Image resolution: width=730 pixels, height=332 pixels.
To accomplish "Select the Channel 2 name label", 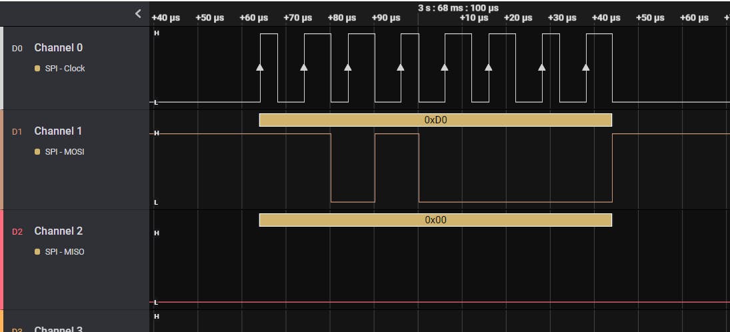I will [x=59, y=231].
